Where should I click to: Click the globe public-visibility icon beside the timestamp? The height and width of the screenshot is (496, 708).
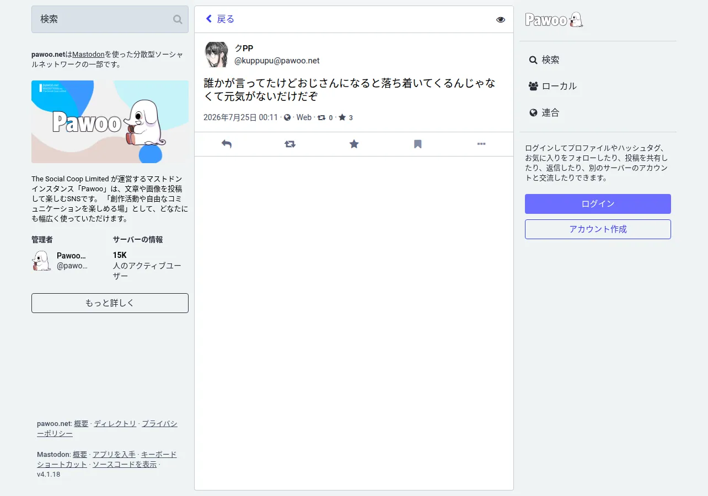287,117
